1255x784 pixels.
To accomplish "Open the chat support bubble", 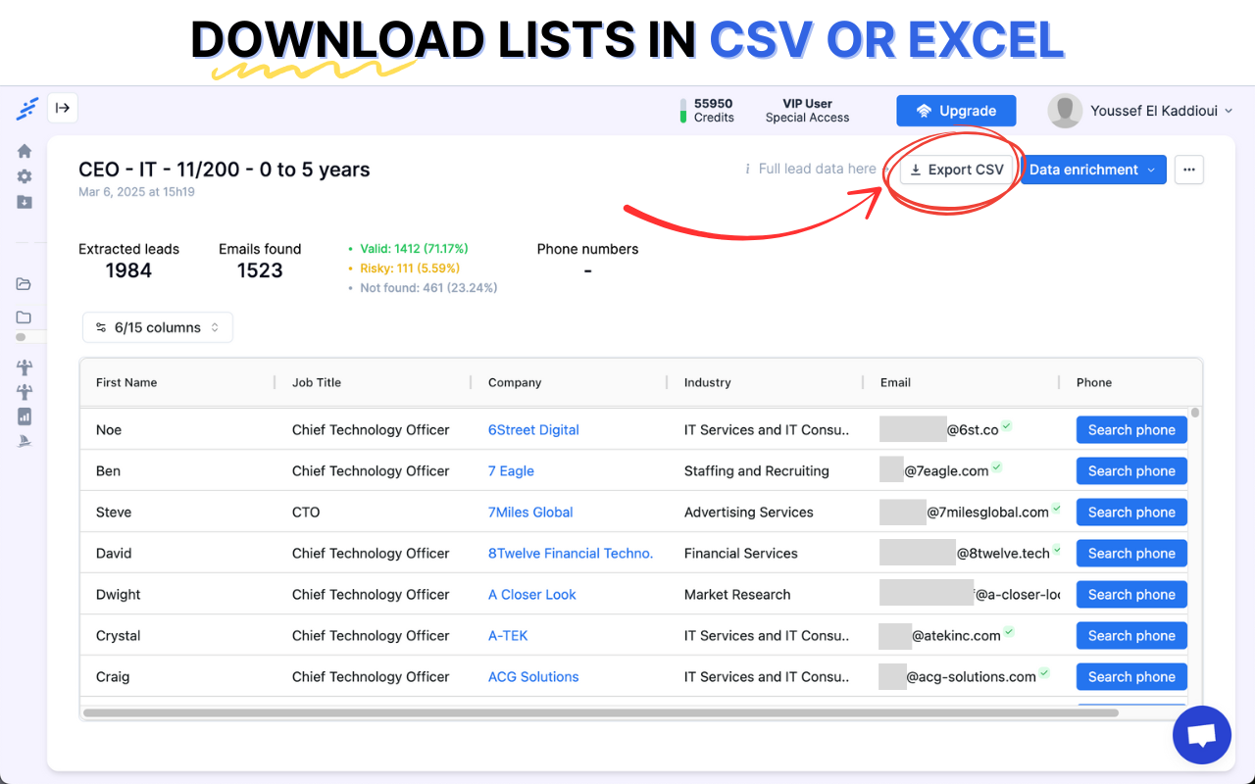I will coord(1202,735).
